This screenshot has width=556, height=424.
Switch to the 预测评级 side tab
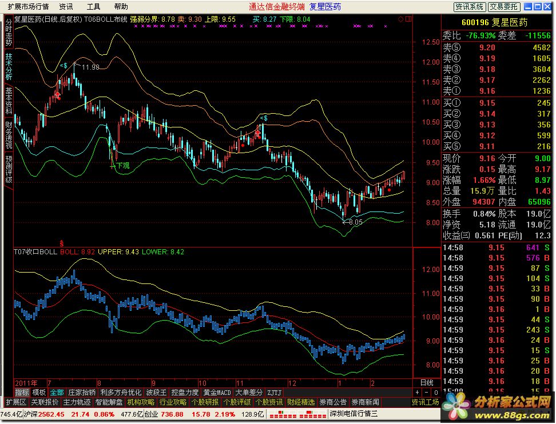[9, 169]
